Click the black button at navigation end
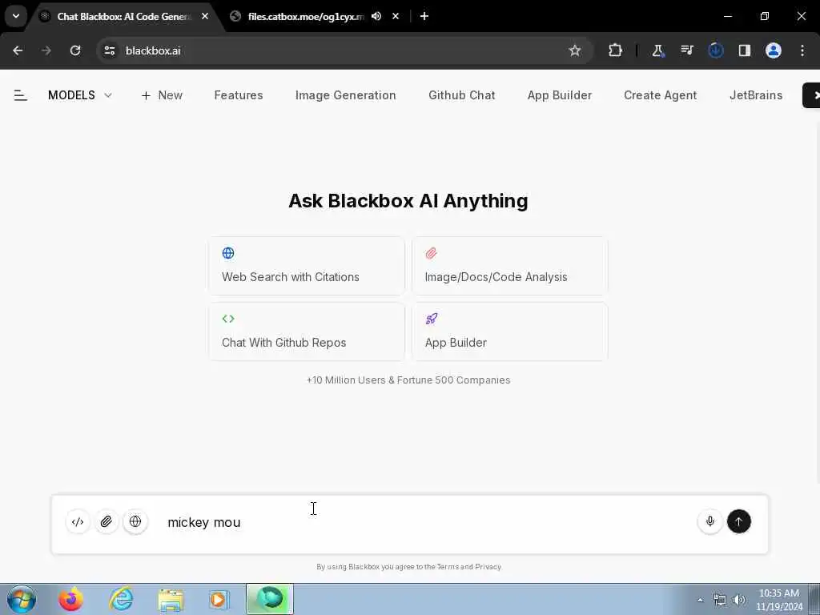820x615 pixels. pyautogui.click(x=811, y=95)
